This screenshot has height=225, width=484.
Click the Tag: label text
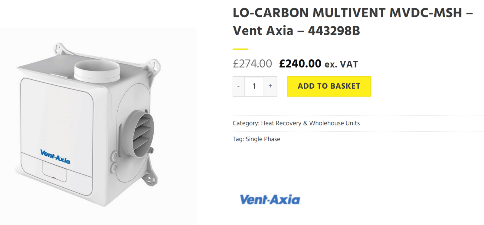[x=238, y=139]
